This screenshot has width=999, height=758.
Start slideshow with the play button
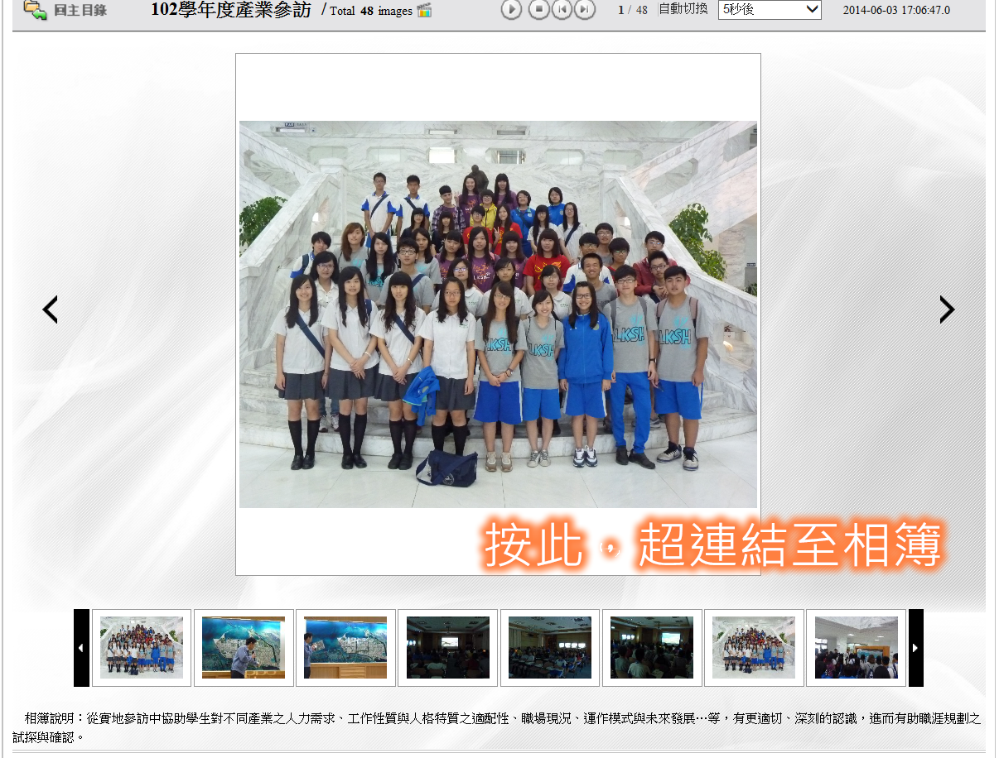[x=511, y=10]
